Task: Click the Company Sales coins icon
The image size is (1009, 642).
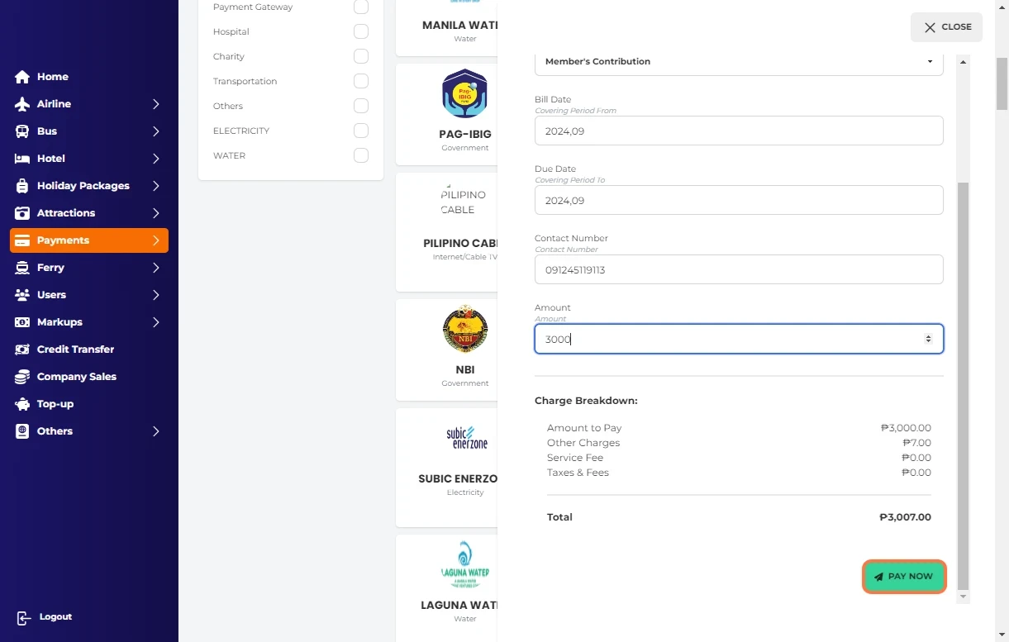Action: click(x=22, y=377)
